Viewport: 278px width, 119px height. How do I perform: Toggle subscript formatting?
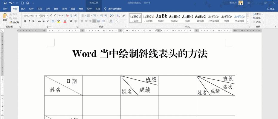pyautogui.click(x=44, y=21)
